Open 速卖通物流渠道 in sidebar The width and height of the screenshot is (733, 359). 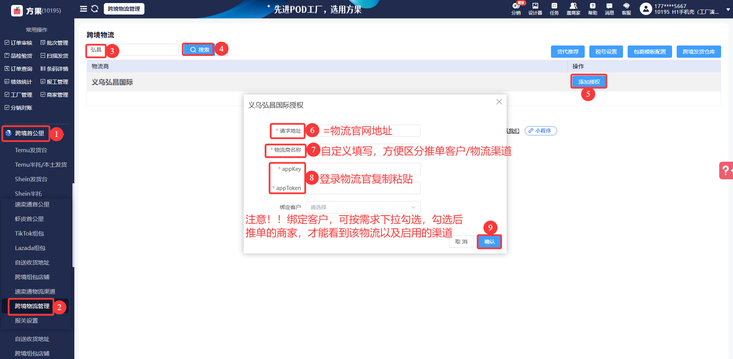(35, 292)
